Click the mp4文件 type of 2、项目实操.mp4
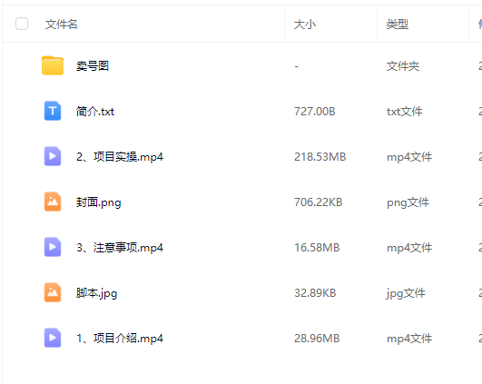Viewport: 482px width, 384px height. [409, 157]
